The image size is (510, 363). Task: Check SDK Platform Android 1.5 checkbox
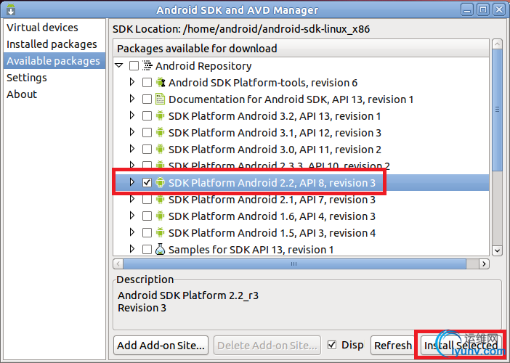coord(147,233)
